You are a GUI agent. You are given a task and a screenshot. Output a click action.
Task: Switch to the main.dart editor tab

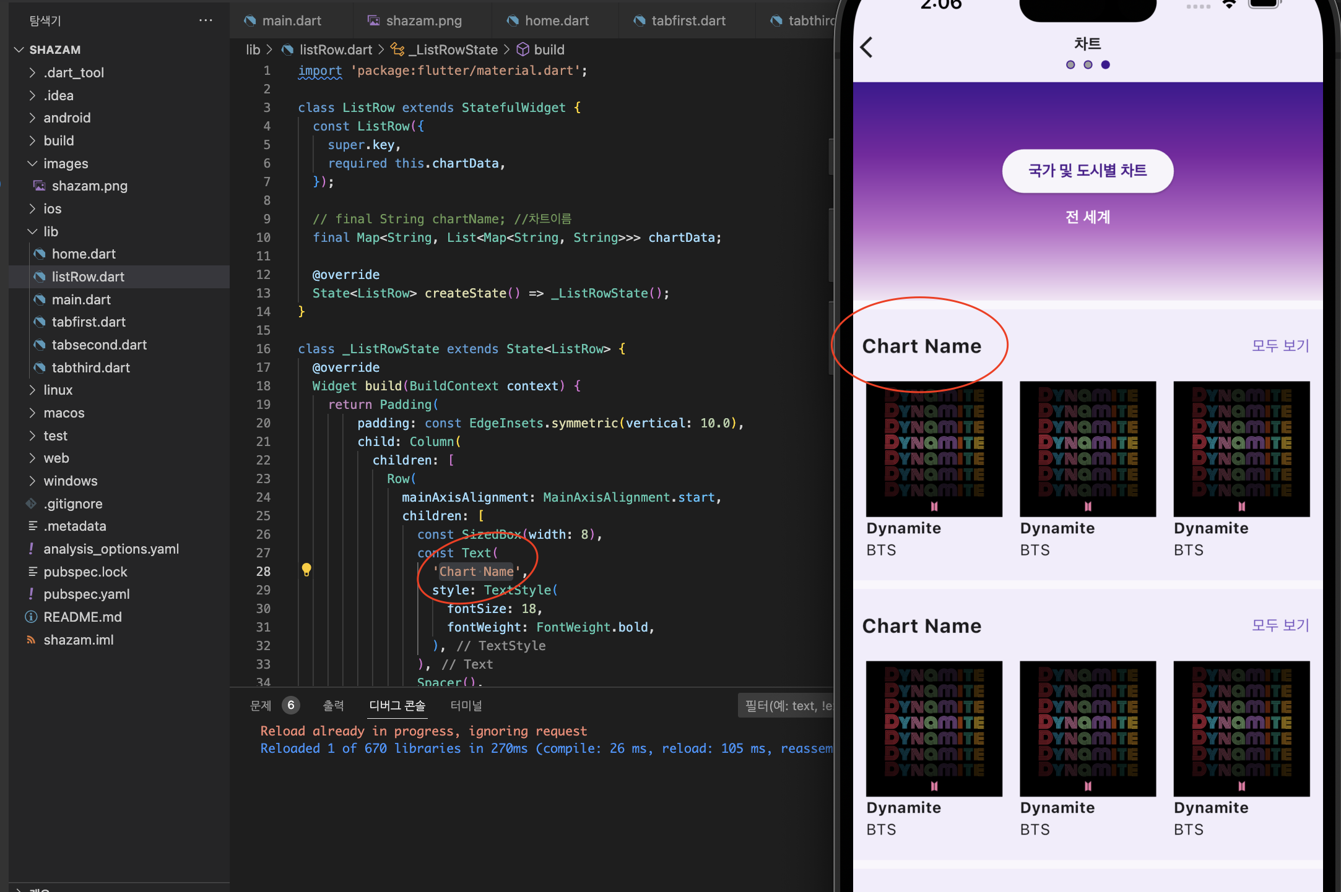point(291,20)
